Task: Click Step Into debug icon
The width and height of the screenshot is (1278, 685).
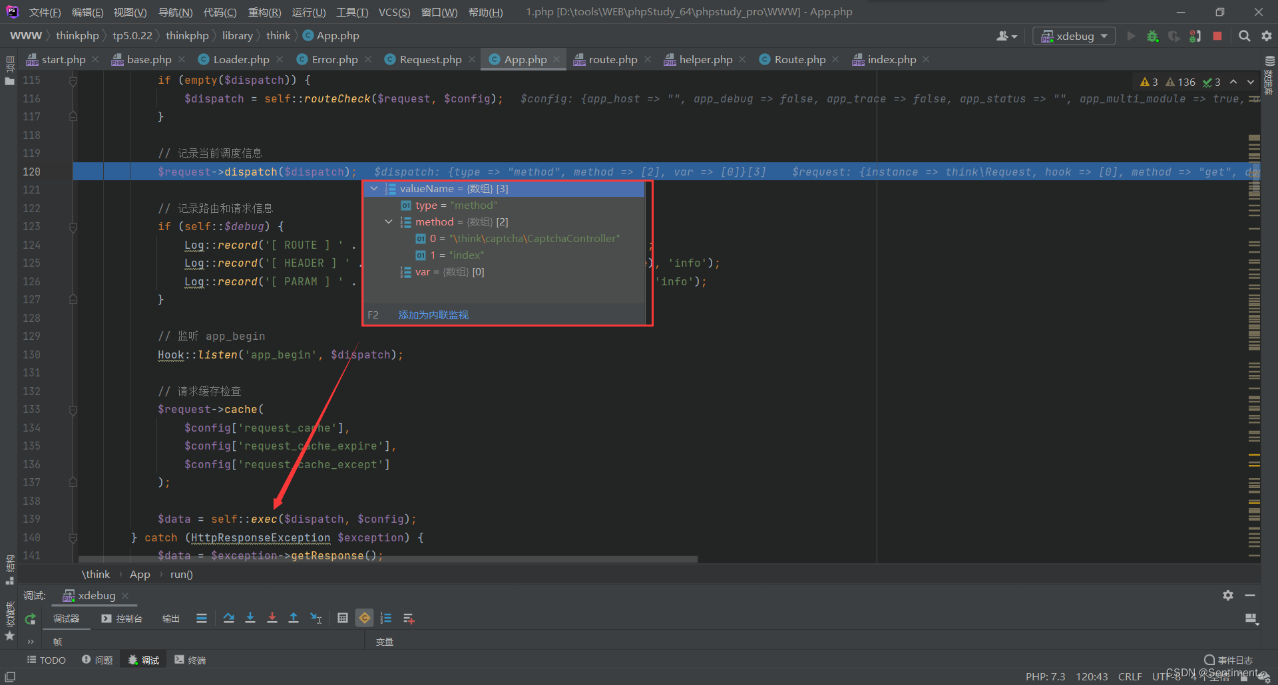Action: click(x=250, y=618)
